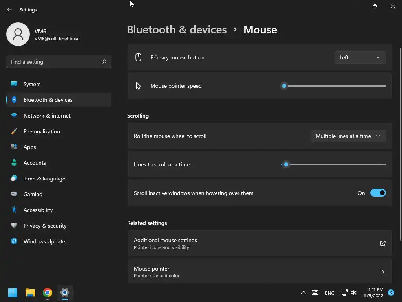Turn off scroll inactive windows toggle
The width and height of the screenshot is (402, 302).
(378, 193)
